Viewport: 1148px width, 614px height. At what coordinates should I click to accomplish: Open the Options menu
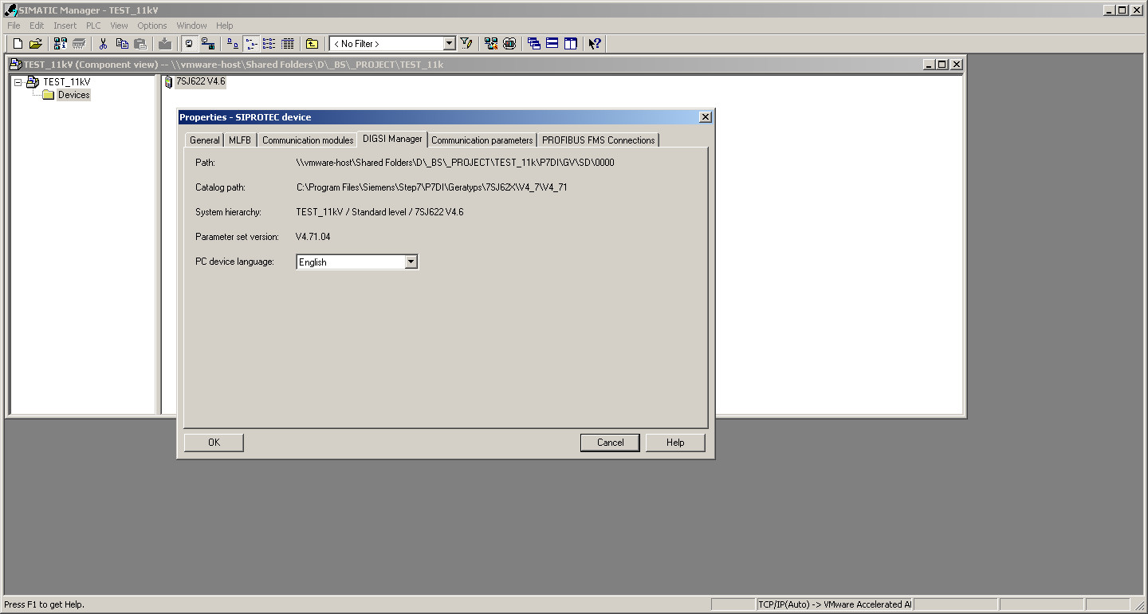[152, 26]
